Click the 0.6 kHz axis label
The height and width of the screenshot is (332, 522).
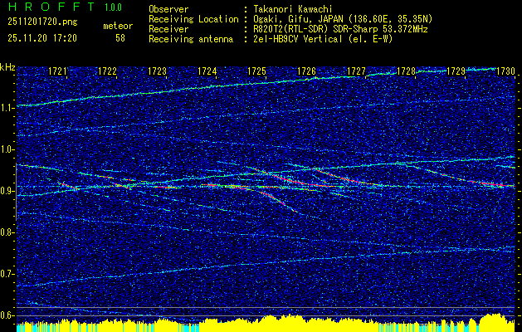pyautogui.click(x=7, y=315)
